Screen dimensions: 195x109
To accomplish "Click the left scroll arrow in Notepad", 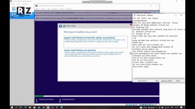I will tap(133, 78).
